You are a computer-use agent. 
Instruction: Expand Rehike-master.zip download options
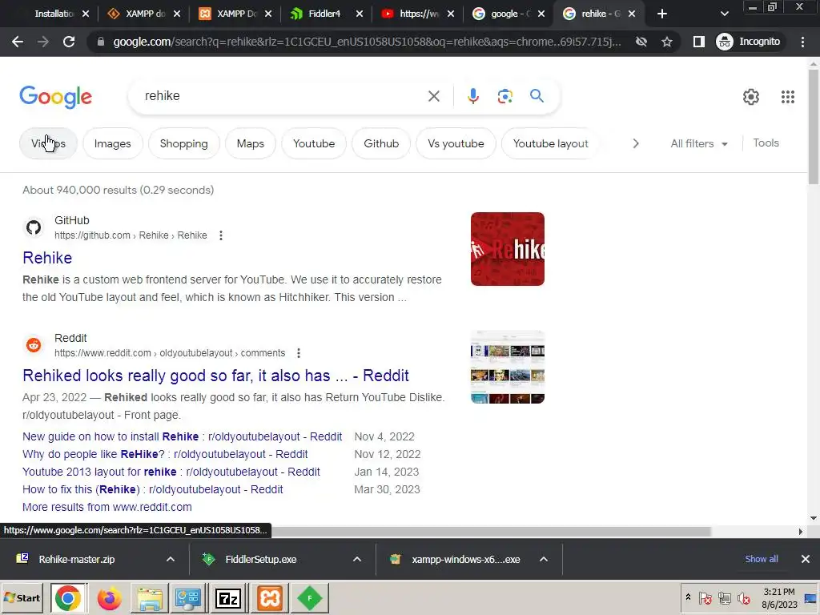tap(171, 559)
